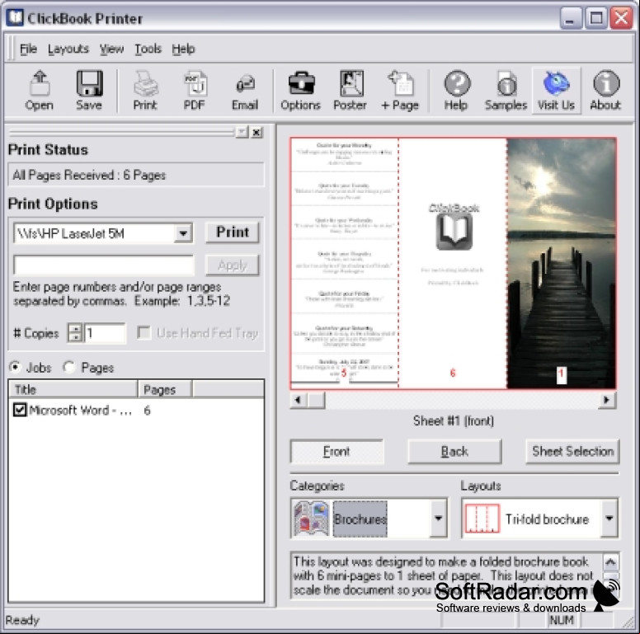Click the Ready status bar text
This screenshot has height=634, width=640.
point(22,620)
